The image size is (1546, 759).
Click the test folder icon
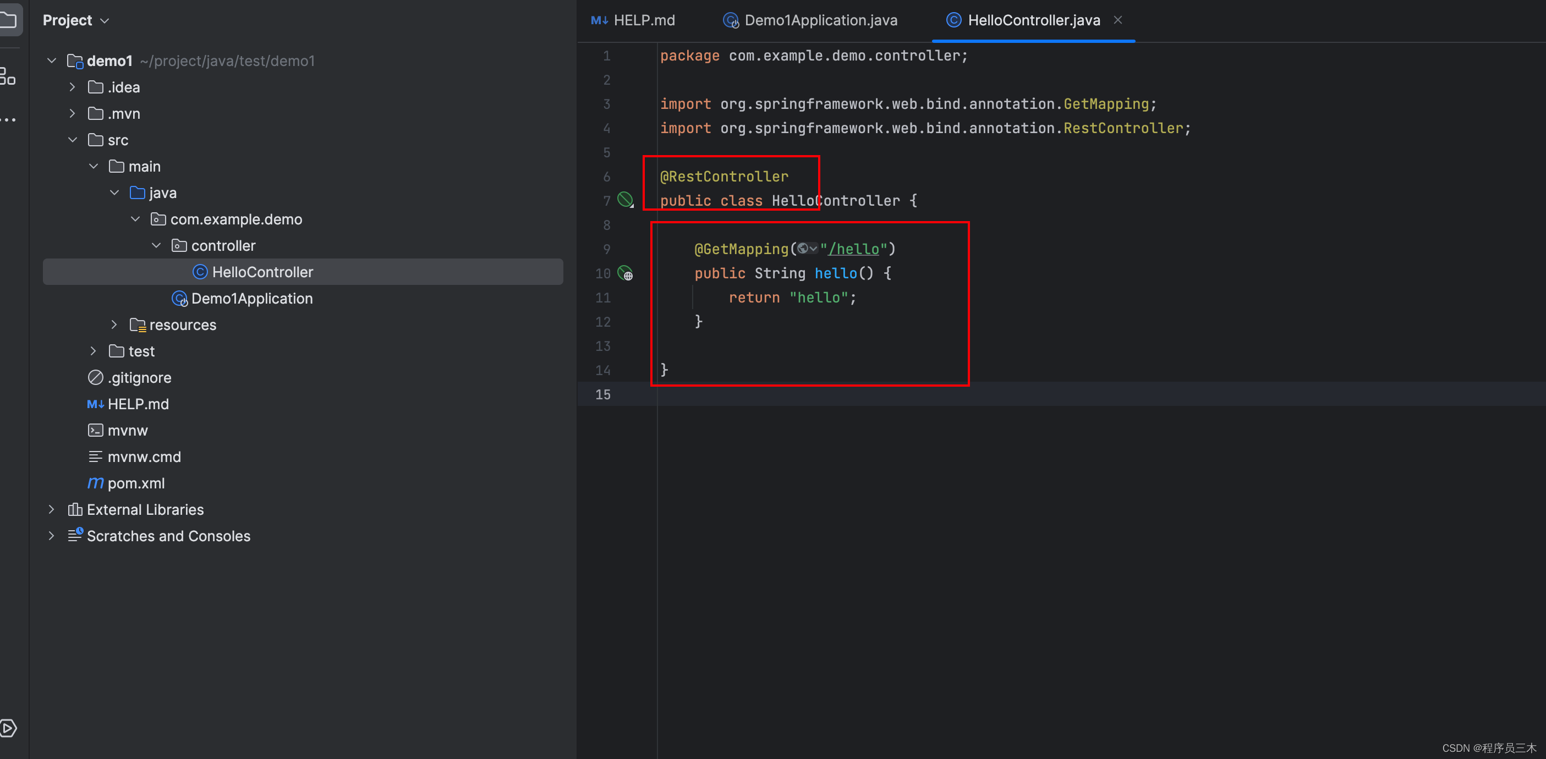coord(117,351)
